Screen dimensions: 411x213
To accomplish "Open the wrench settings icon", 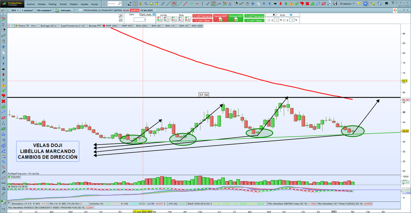I will click(121, 16).
